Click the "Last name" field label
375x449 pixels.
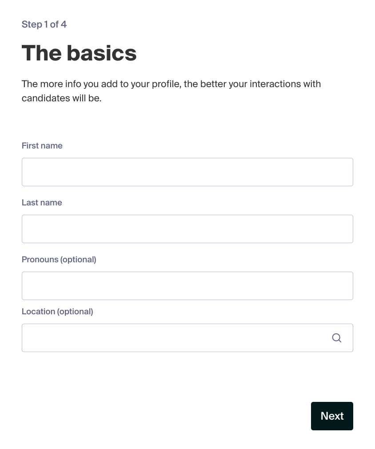click(42, 202)
